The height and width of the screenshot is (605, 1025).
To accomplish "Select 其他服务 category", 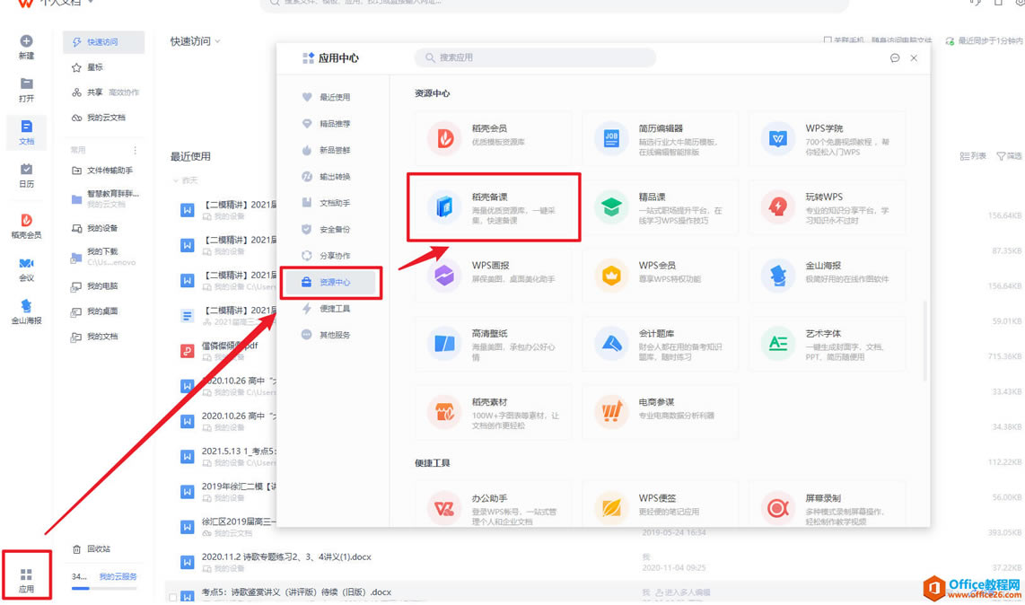I will tap(333, 335).
